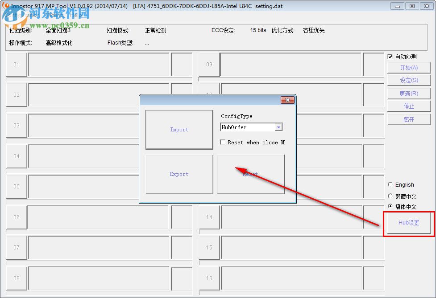Open the ConfigType HubOrder dropdown
The height and width of the screenshot is (298, 436).
point(279,127)
